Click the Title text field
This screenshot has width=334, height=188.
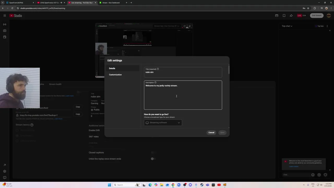coord(183,72)
